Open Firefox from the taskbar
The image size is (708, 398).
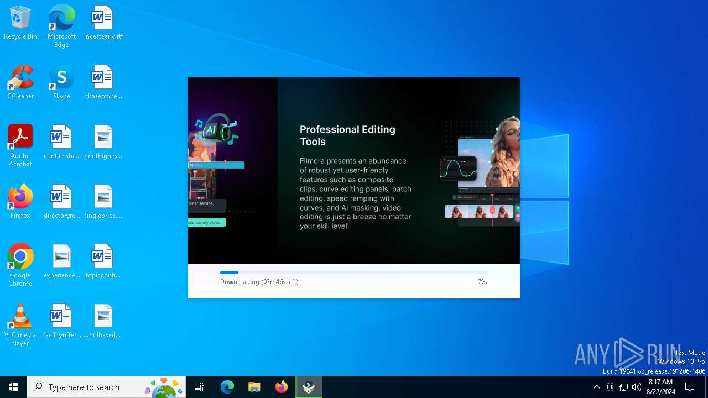(282, 387)
